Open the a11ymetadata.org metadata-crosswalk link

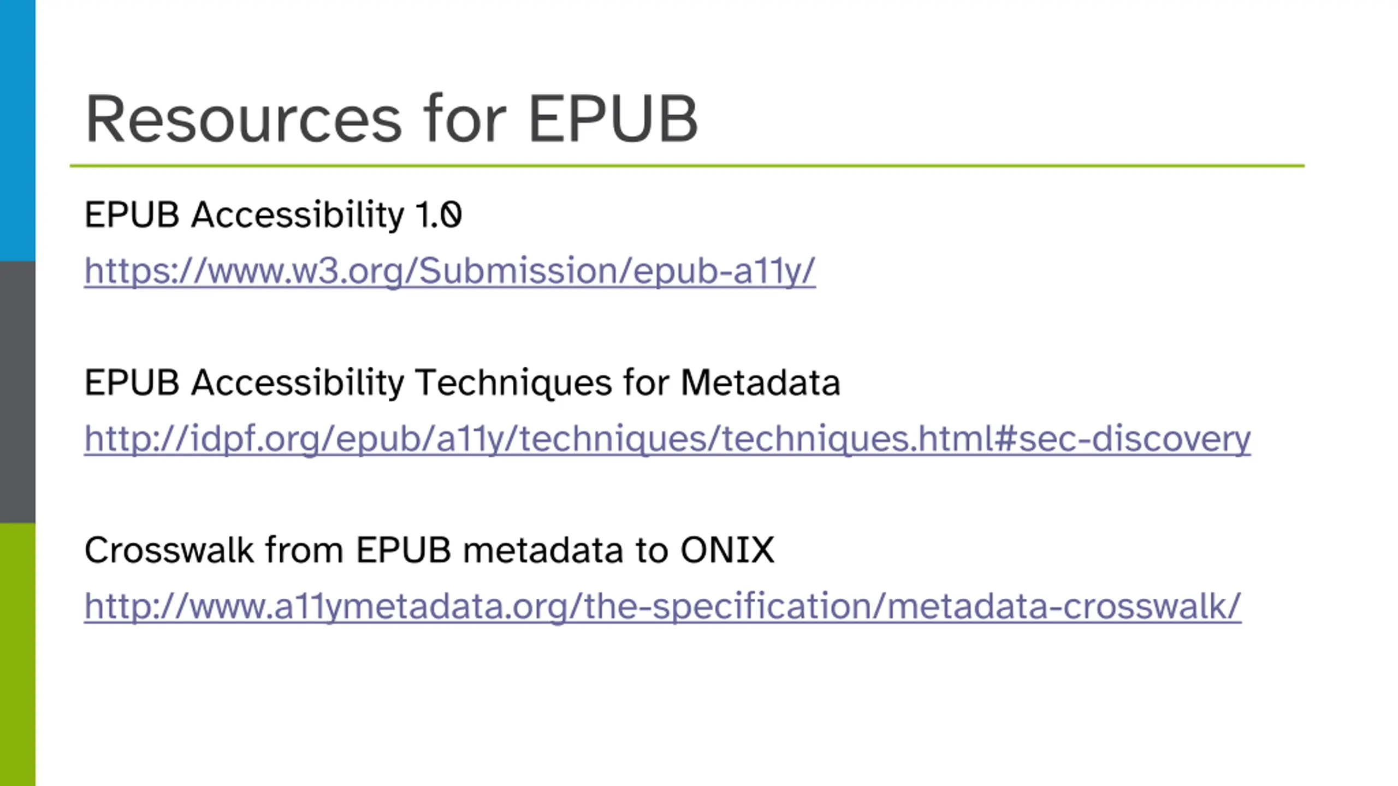coord(662,606)
